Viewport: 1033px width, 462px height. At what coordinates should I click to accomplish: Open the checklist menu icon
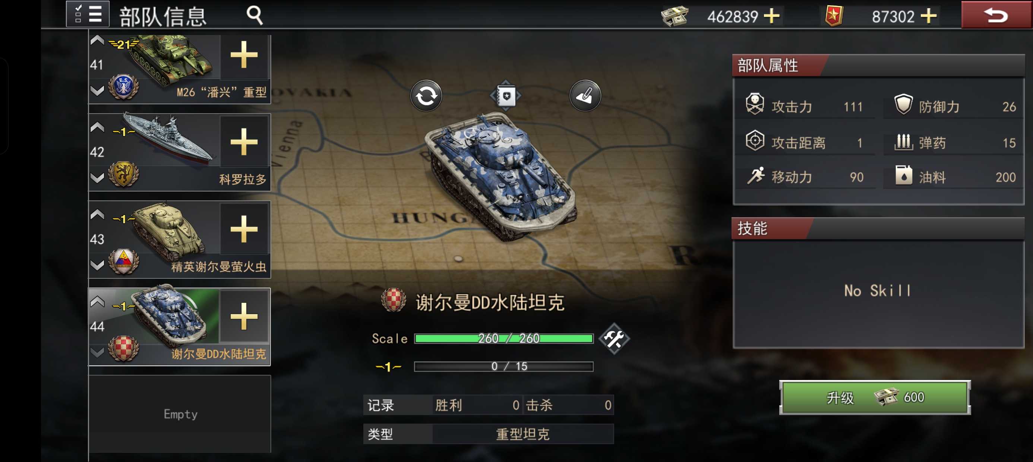pos(88,14)
